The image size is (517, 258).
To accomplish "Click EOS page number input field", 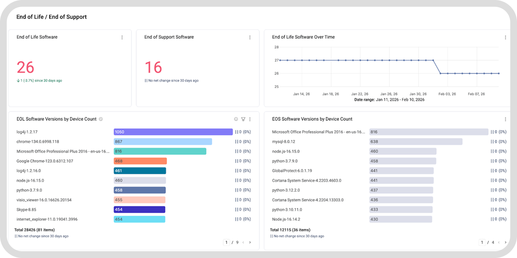I will click(x=482, y=242).
